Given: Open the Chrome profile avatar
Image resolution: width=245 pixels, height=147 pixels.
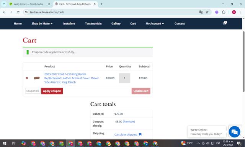Looking at the screenshot, I should [x=234, y=12].
